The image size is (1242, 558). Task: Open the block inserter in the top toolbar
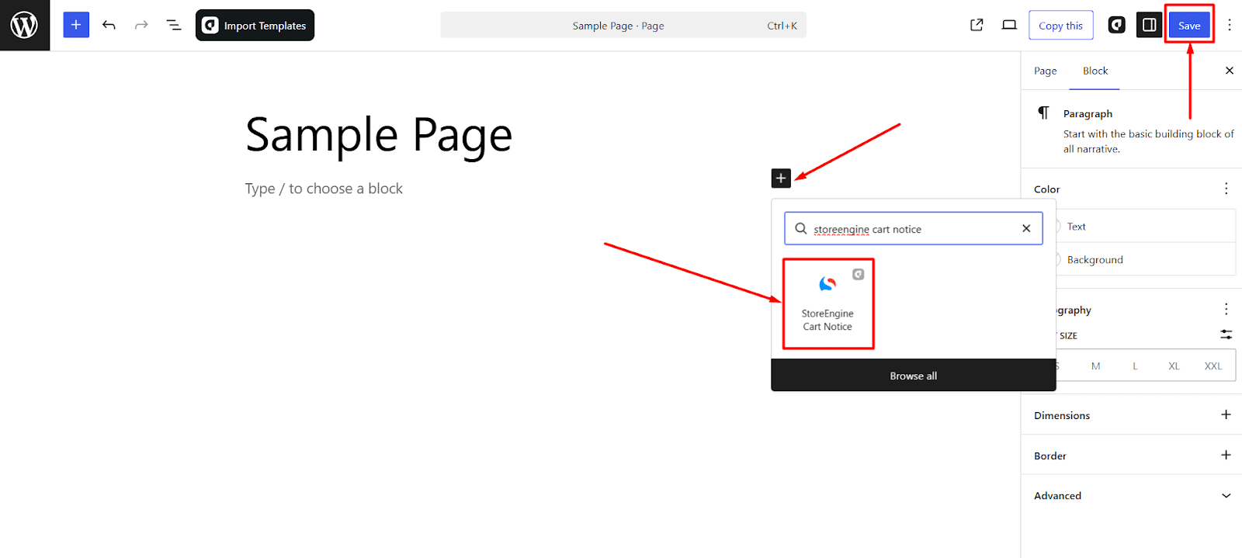[76, 25]
